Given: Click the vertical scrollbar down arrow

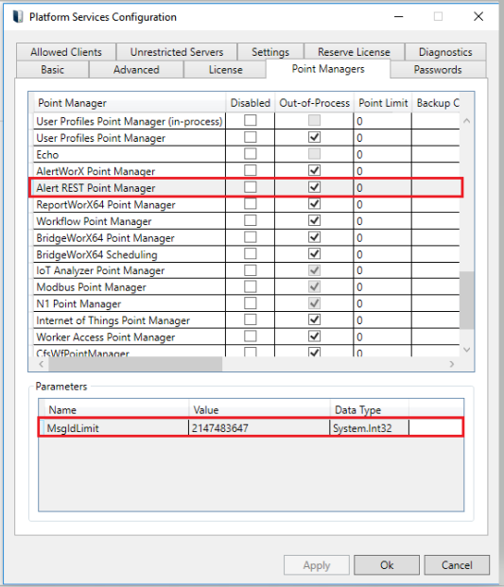Looking at the screenshot, I should (466, 350).
